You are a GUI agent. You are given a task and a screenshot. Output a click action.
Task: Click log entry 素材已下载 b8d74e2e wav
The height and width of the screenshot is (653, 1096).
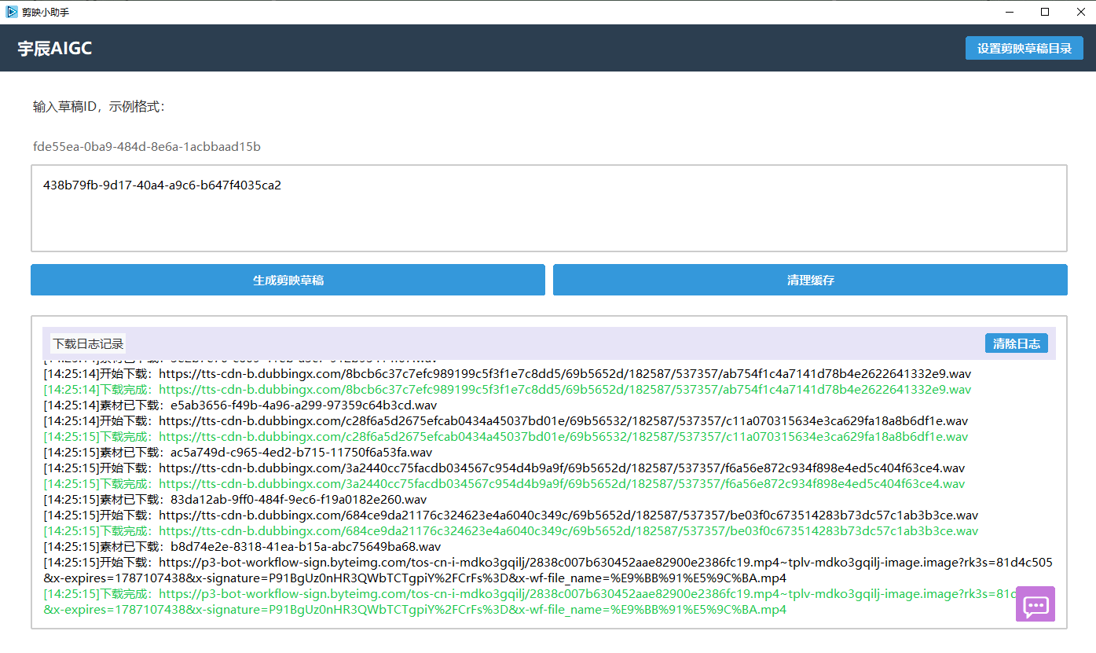[242, 547]
